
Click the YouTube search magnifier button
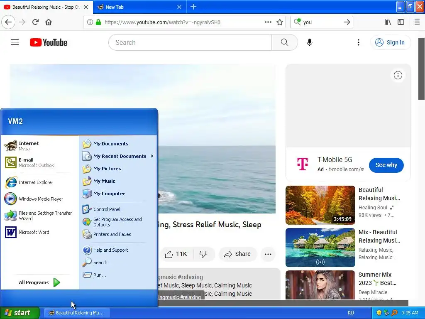click(285, 42)
